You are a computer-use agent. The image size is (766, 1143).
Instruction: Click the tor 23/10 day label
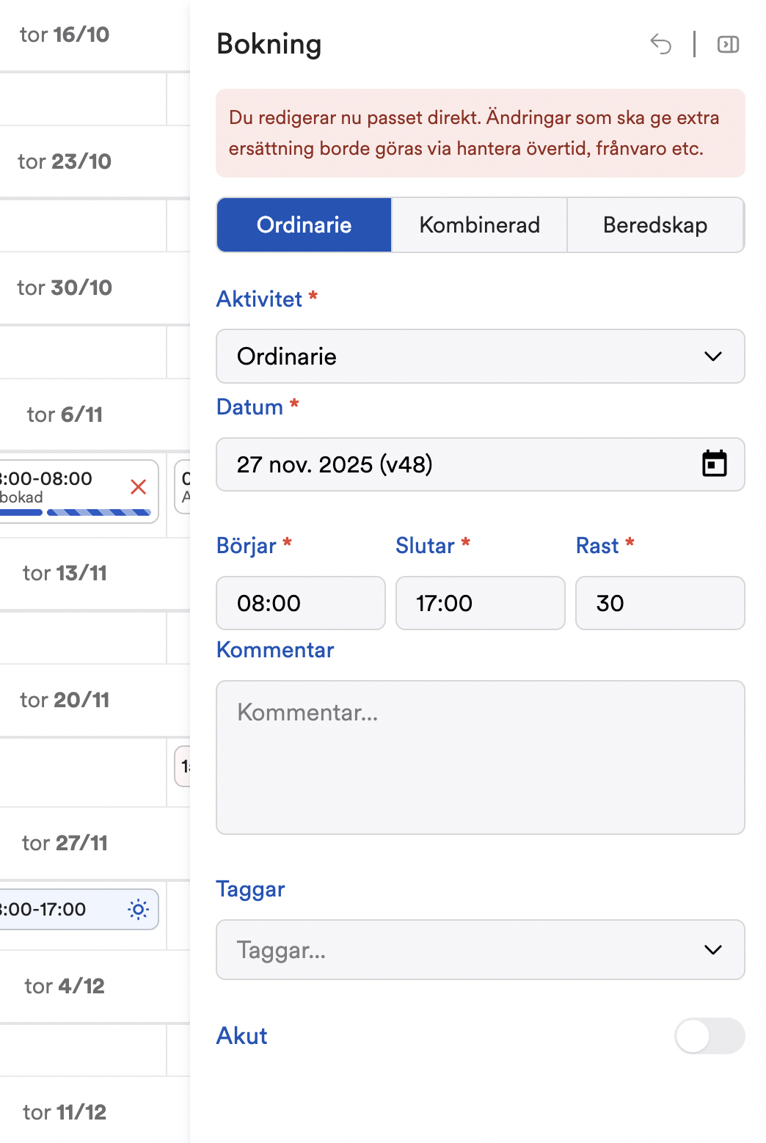click(65, 161)
